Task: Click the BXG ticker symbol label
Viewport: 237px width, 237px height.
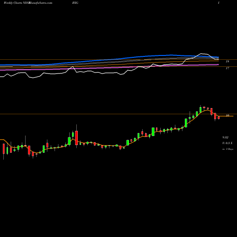Action: (x=75, y=3)
